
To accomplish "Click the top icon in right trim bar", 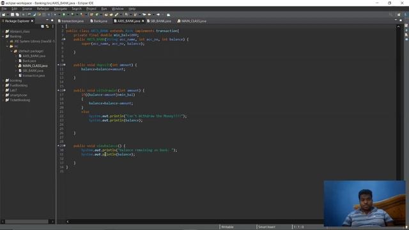I will [x=406, y=26].
